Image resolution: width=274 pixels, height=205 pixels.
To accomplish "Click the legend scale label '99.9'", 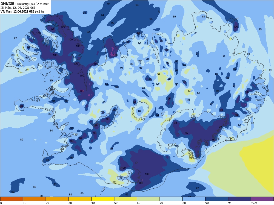I will coord(253,203).
